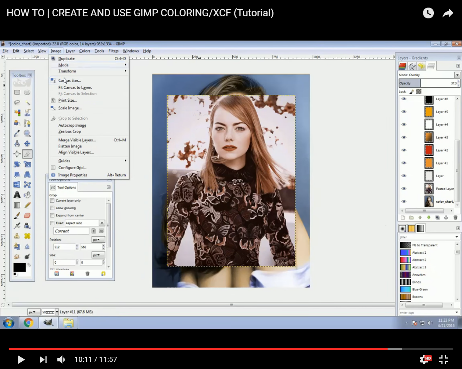Open the layer Mode Overlay dropdown

tap(457, 75)
